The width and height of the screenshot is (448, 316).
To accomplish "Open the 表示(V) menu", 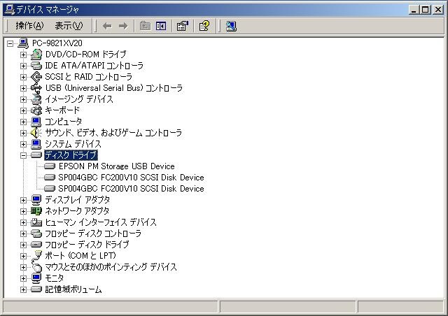I will (69, 26).
